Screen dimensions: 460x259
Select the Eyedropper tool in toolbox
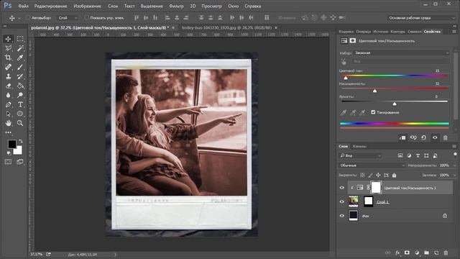point(20,58)
